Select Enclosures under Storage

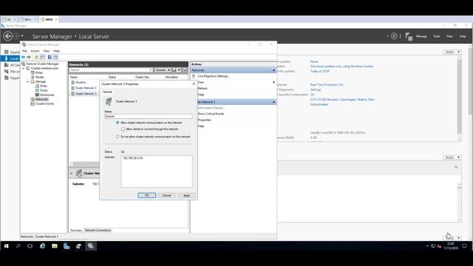tap(47, 95)
